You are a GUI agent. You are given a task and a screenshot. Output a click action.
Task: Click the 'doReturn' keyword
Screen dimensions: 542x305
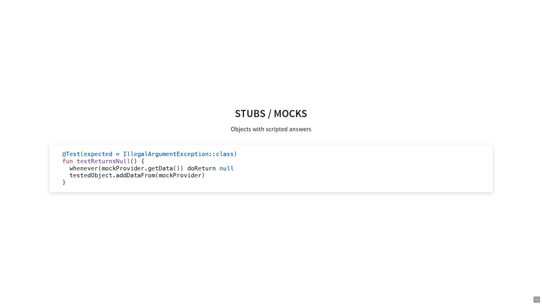click(201, 168)
